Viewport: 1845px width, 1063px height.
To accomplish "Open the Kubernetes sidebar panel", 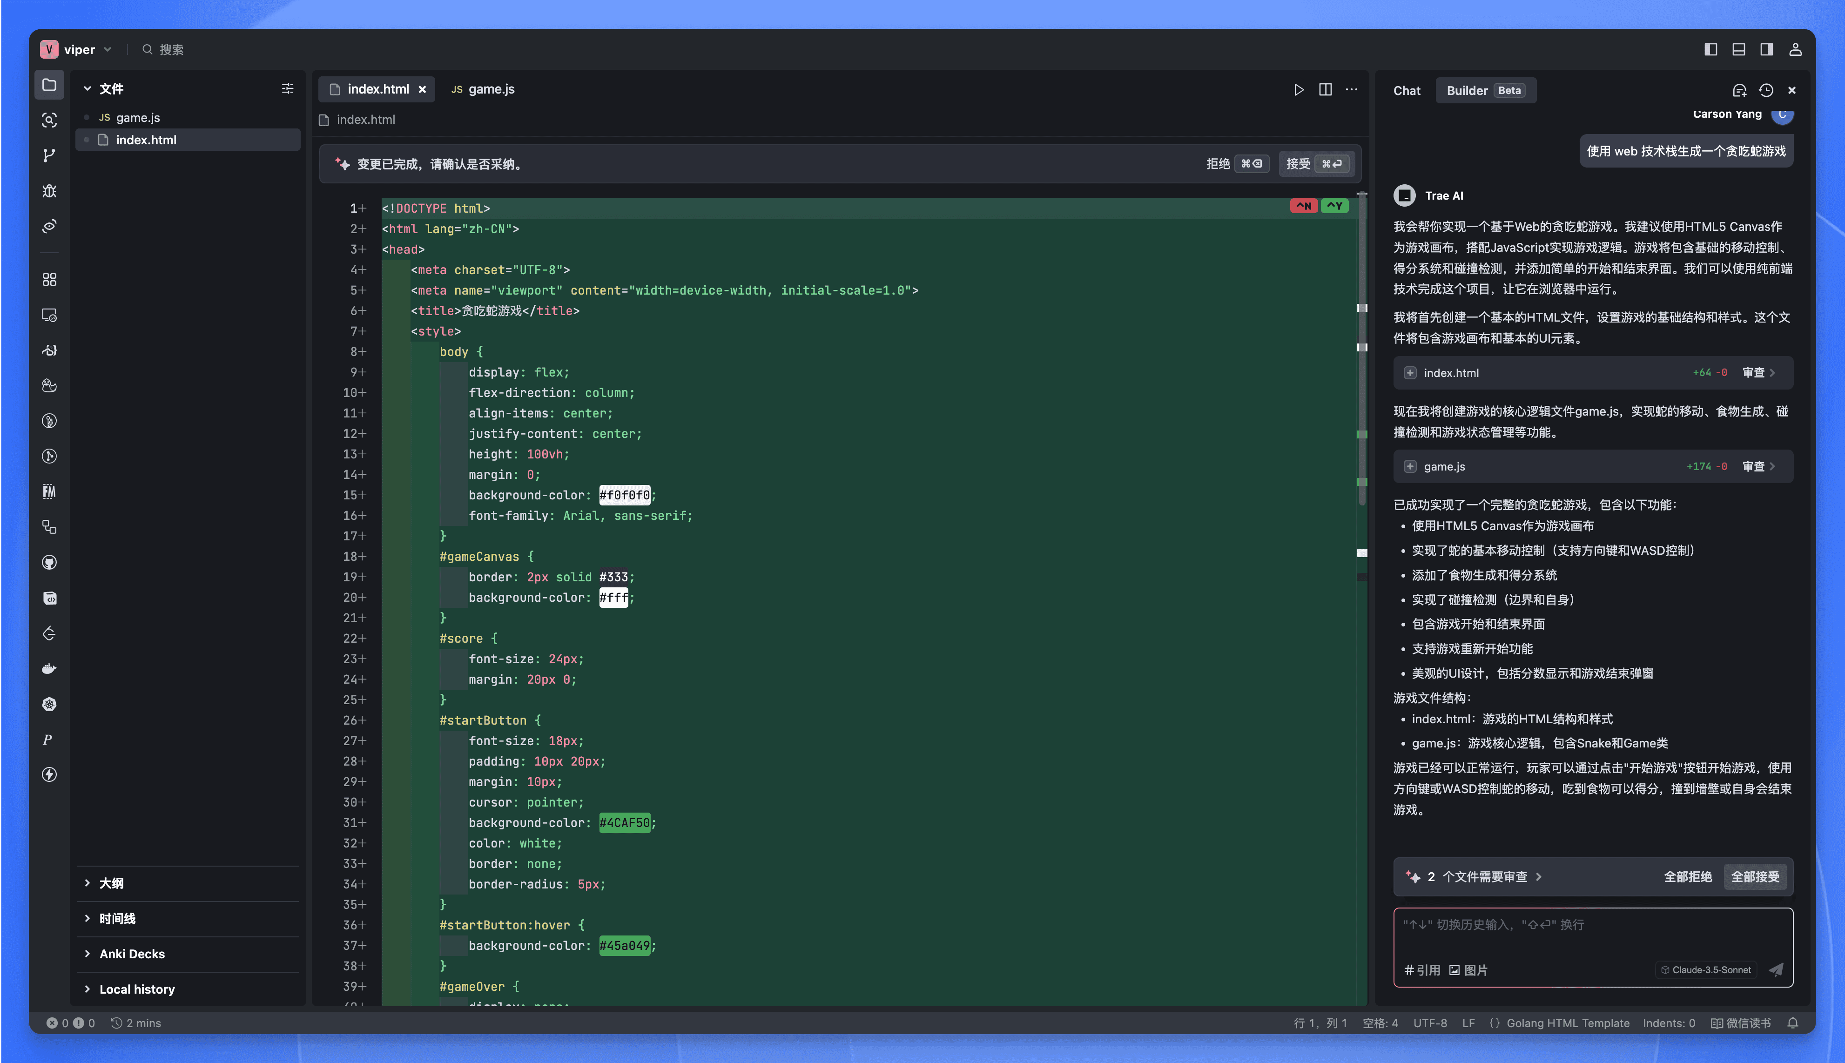I will pyautogui.click(x=49, y=704).
